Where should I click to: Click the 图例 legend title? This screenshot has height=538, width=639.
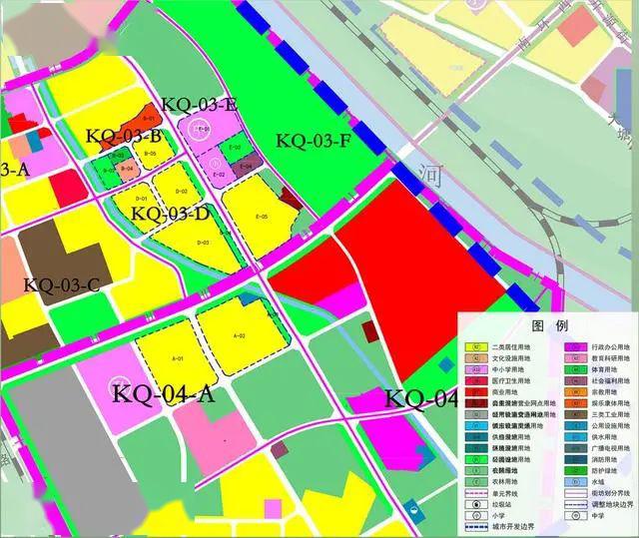(x=550, y=325)
